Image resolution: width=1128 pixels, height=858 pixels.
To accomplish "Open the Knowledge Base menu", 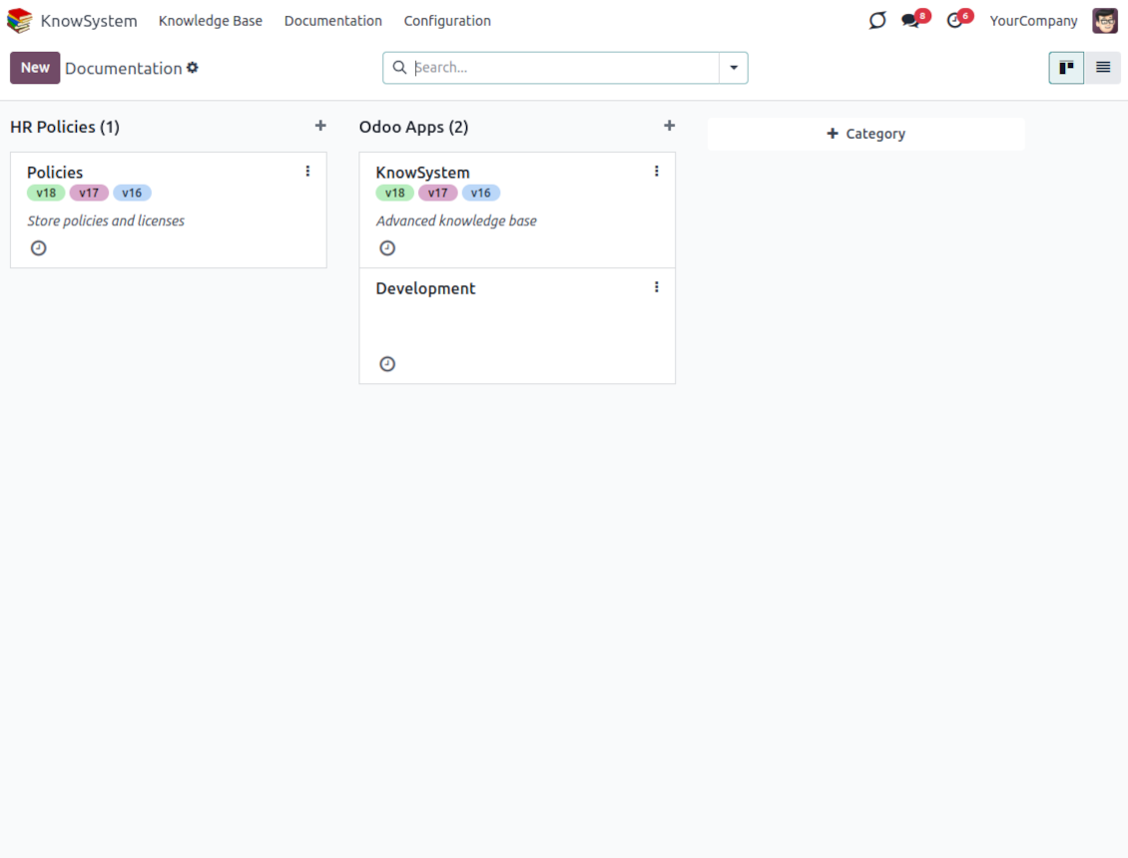I will pos(211,21).
